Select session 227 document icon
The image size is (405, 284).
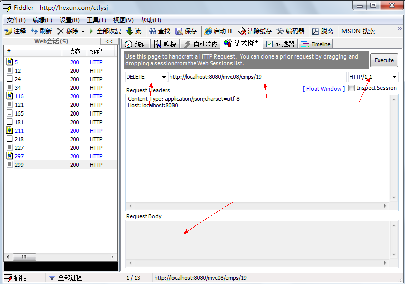pyautogui.click(x=10, y=147)
